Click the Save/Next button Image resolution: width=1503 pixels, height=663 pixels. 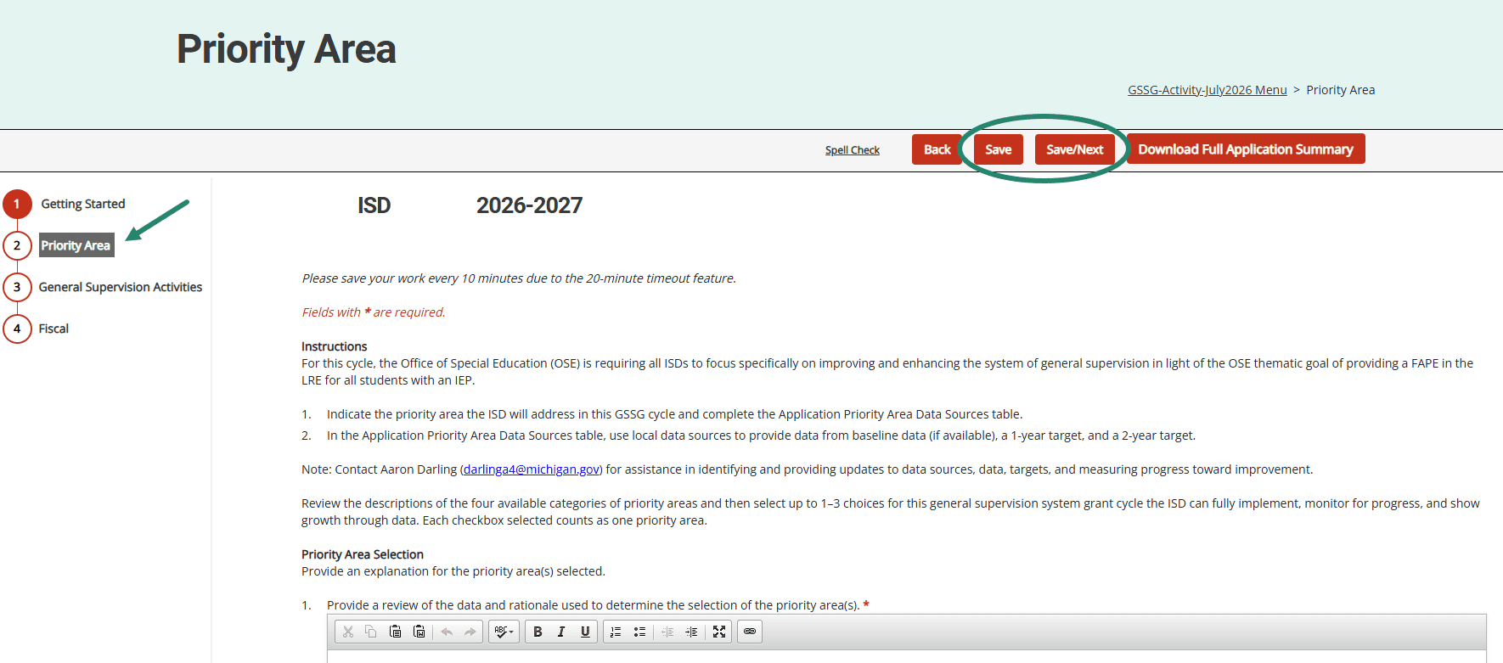[x=1075, y=149]
